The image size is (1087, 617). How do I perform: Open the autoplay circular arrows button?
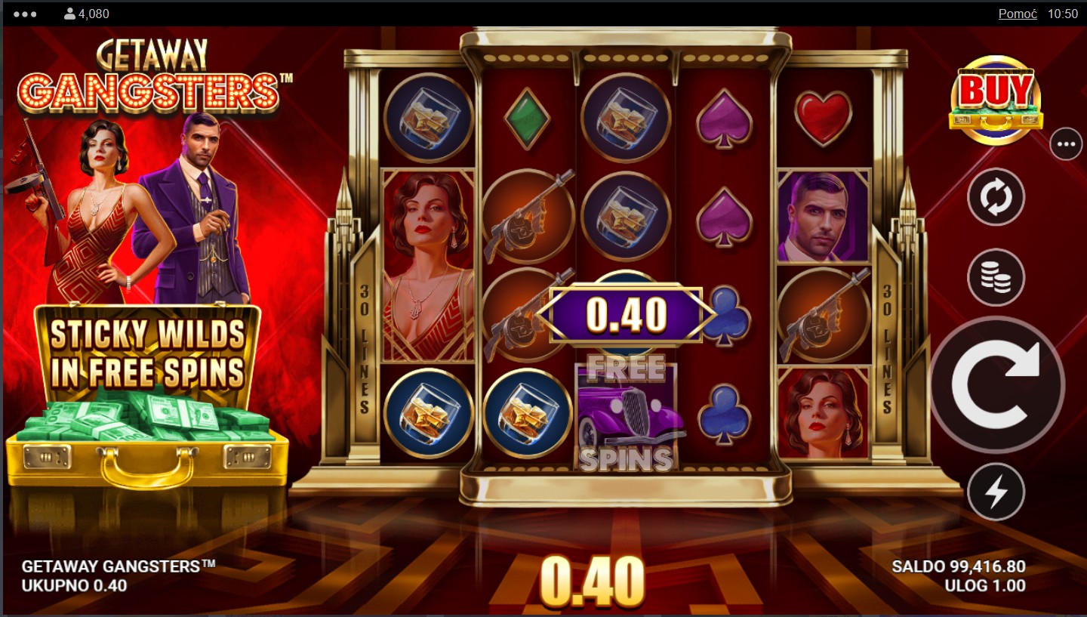pos(996,196)
